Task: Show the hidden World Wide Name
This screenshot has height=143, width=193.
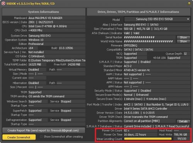Action: click(x=183, y=41)
